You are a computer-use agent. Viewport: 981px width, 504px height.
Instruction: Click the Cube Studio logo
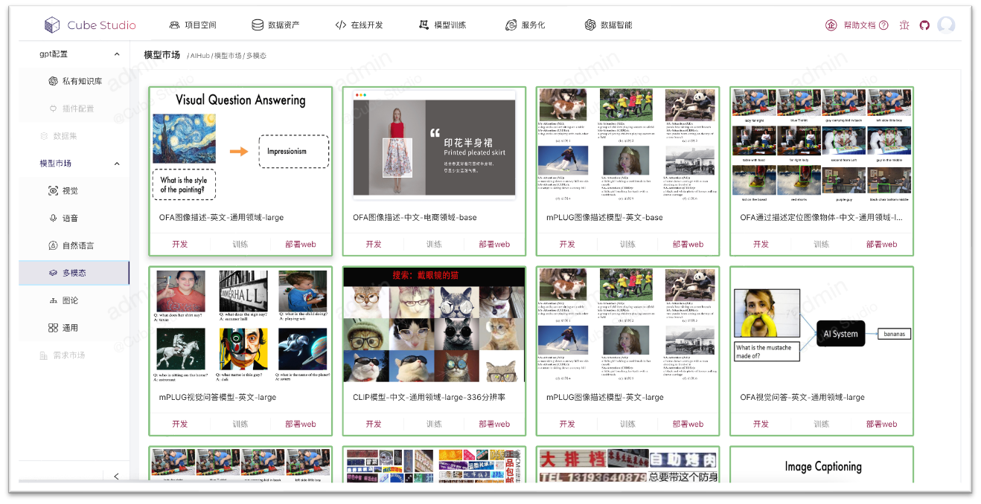90,25
